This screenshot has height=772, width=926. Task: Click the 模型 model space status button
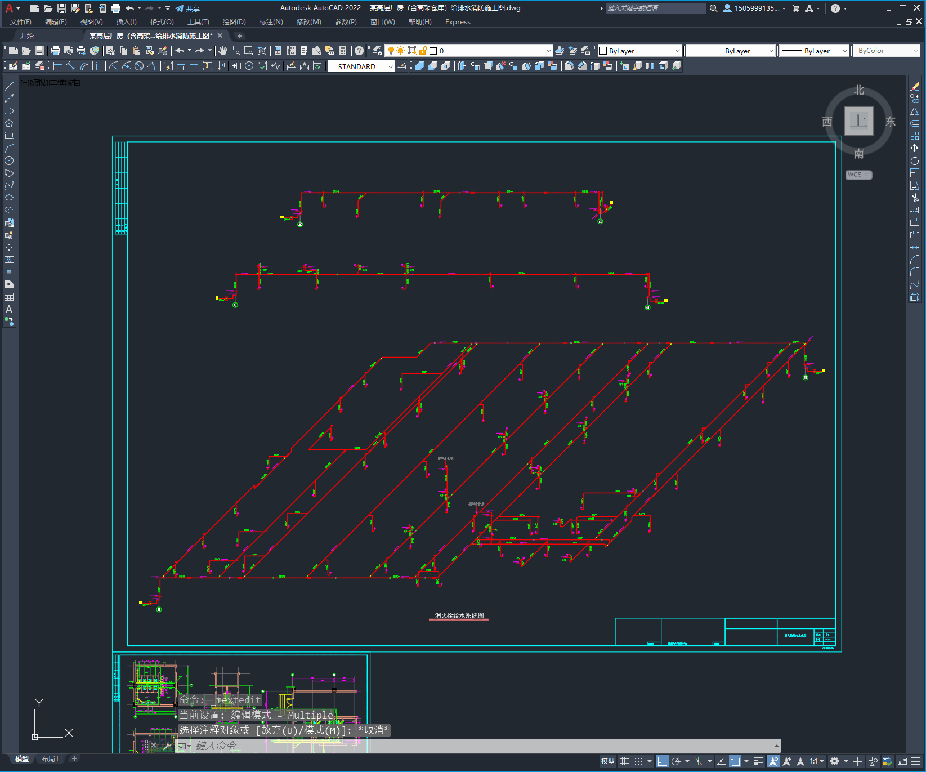[608, 761]
